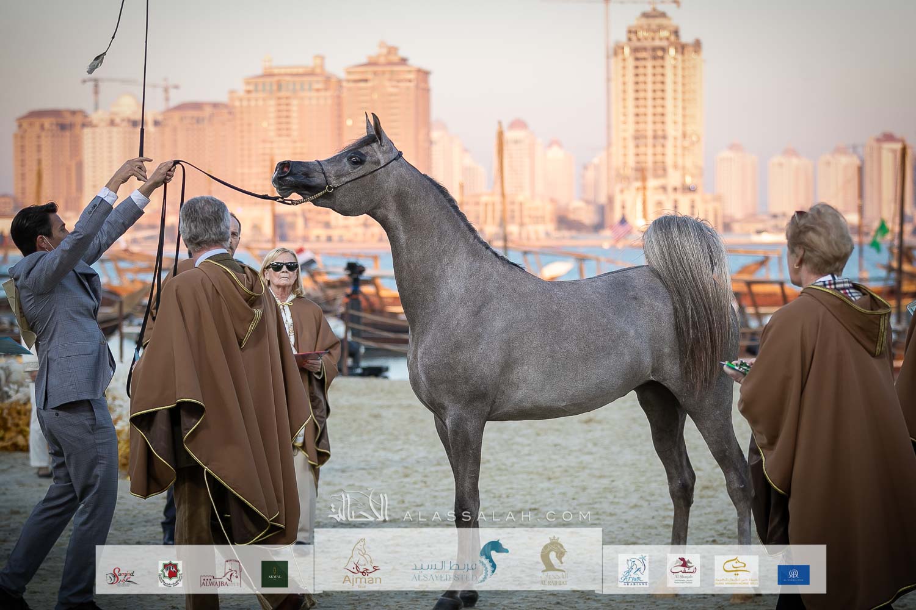This screenshot has height=610, width=916.
Task: Open the Alwajba Stud logo
Action: pyautogui.click(x=220, y=574)
